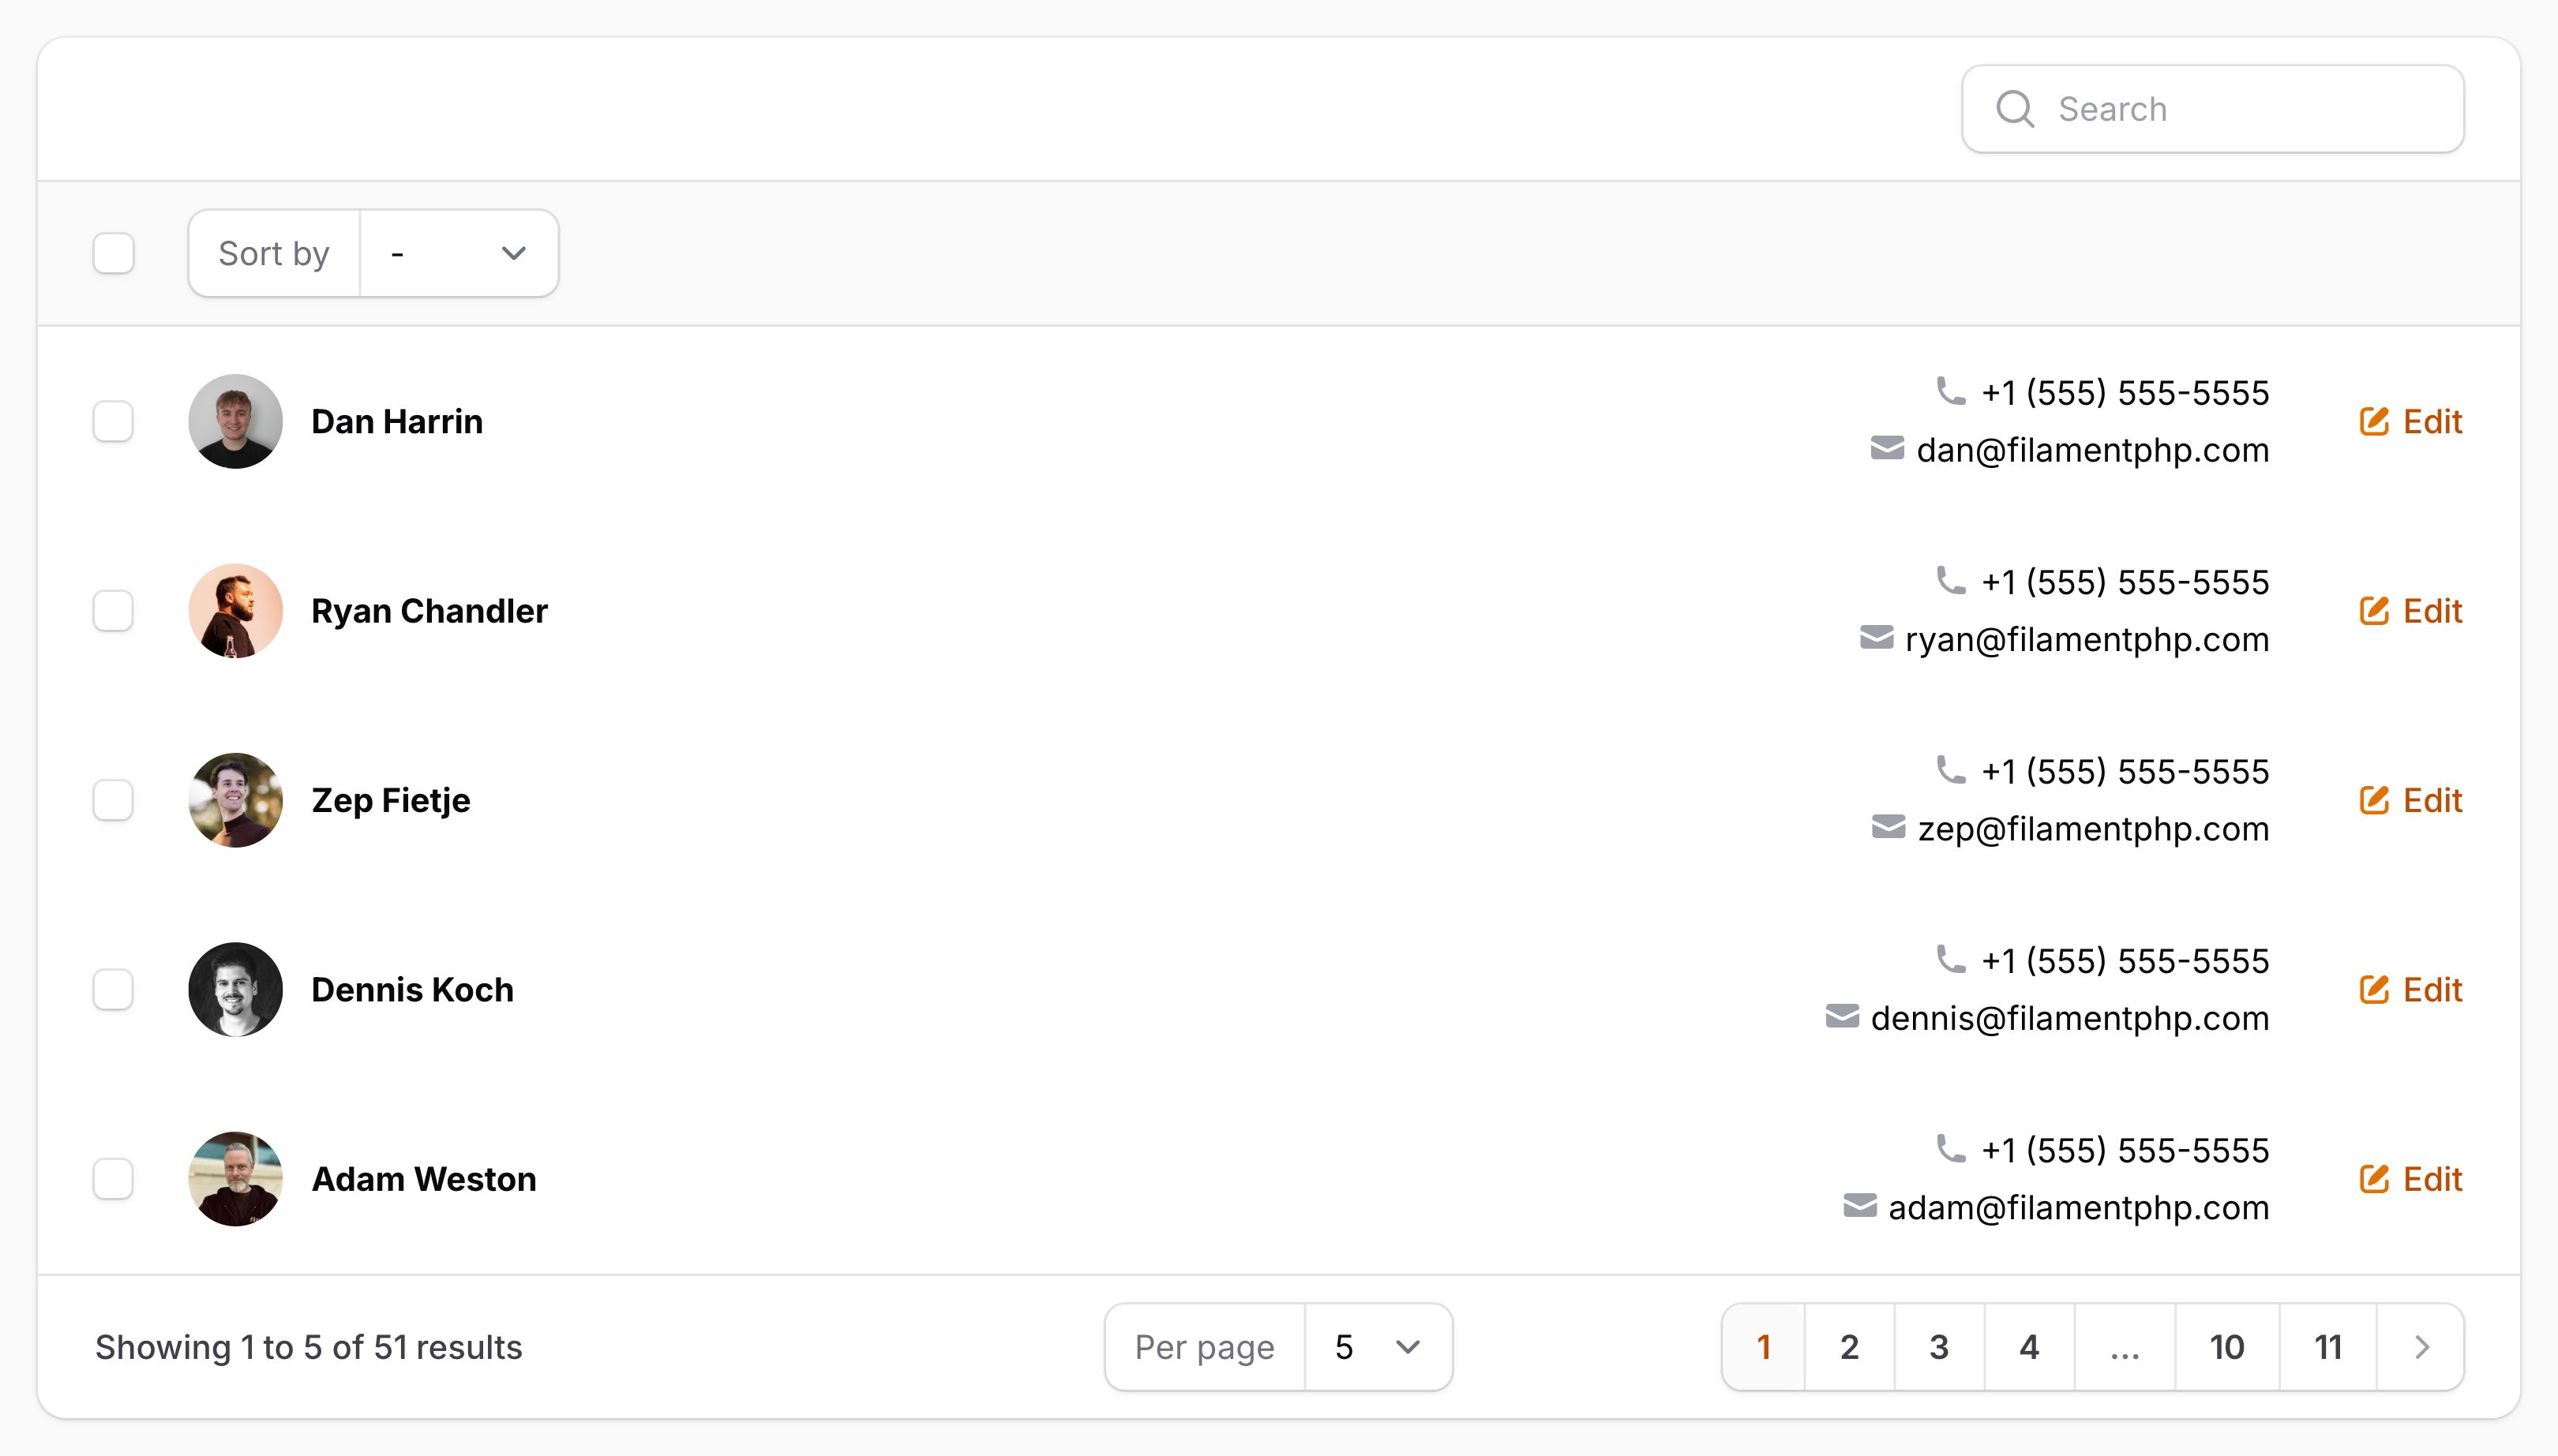The width and height of the screenshot is (2558, 1456).
Task: Click the envelope icon beside ryan@filamentphp.com
Action: point(1876,638)
